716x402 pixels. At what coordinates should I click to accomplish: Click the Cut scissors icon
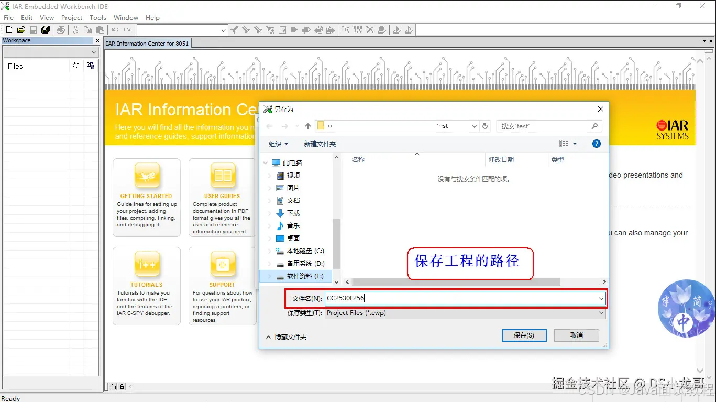click(75, 30)
